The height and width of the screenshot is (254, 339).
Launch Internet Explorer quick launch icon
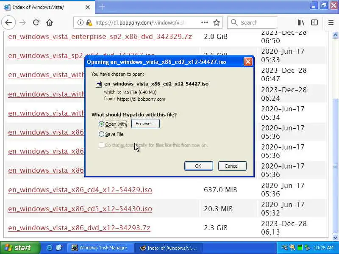click(x=49, y=248)
